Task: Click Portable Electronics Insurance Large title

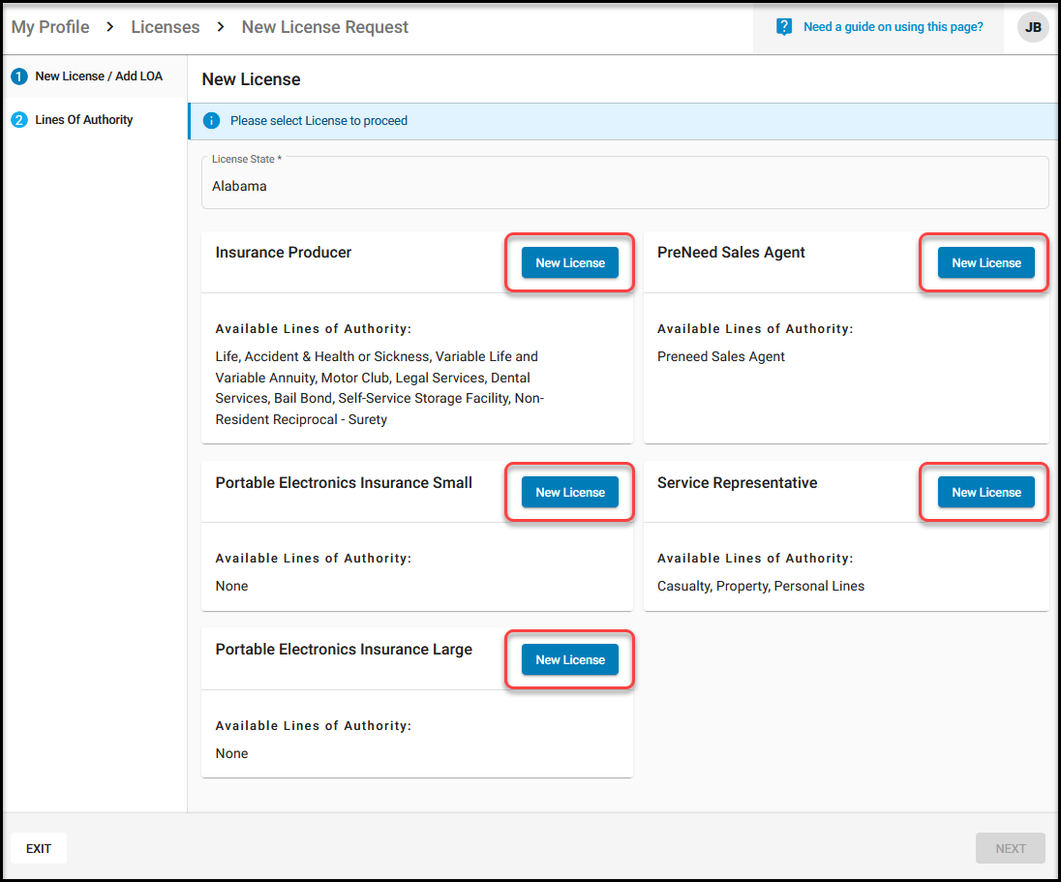Action: (x=344, y=649)
